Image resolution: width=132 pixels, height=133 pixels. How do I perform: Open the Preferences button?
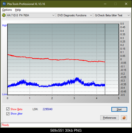point(110,118)
